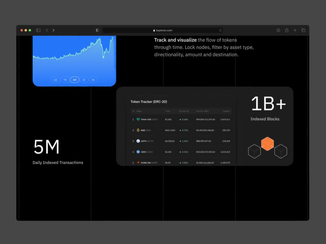Go back with the left arrow
Viewport: 326px width, 244px height.
point(47,30)
